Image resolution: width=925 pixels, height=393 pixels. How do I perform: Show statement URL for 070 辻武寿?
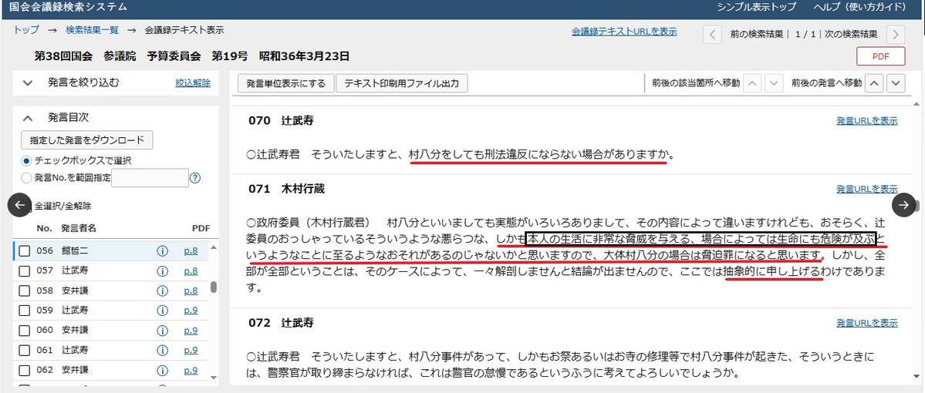point(867,121)
